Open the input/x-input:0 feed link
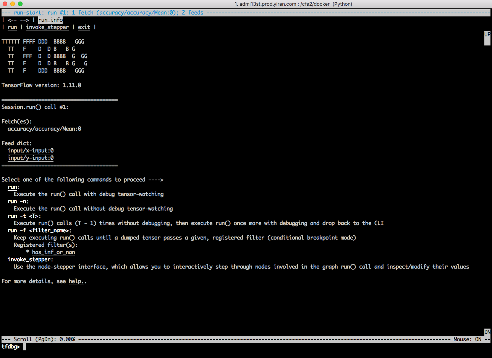This screenshot has width=492, height=358. 31,151
